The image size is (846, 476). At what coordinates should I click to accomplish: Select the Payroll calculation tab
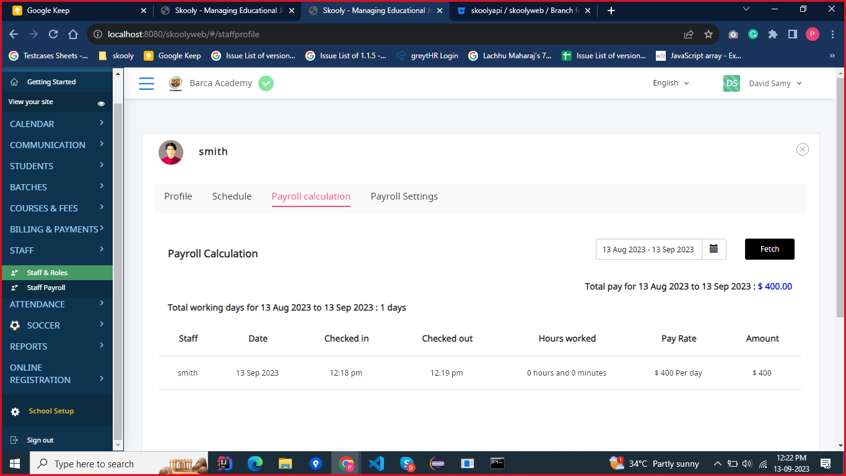tap(311, 196)
